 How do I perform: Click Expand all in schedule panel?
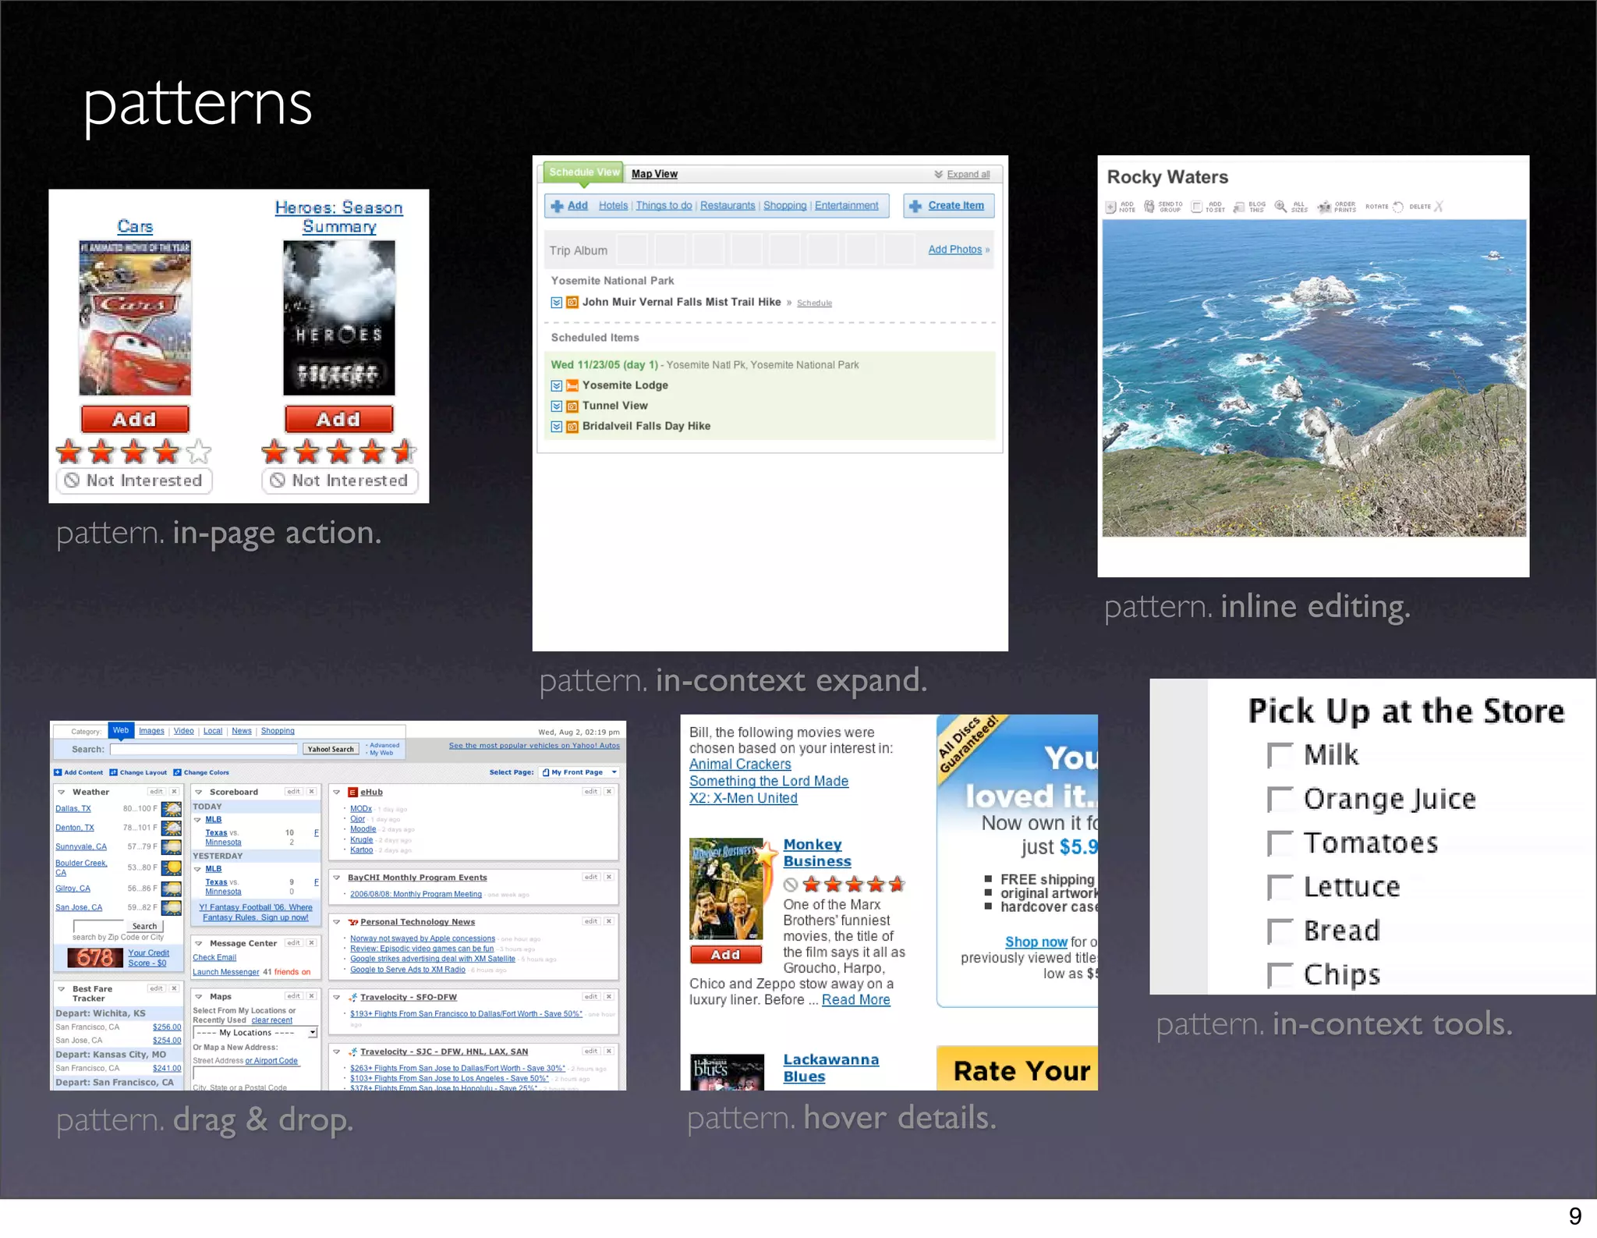click(968, 174)
